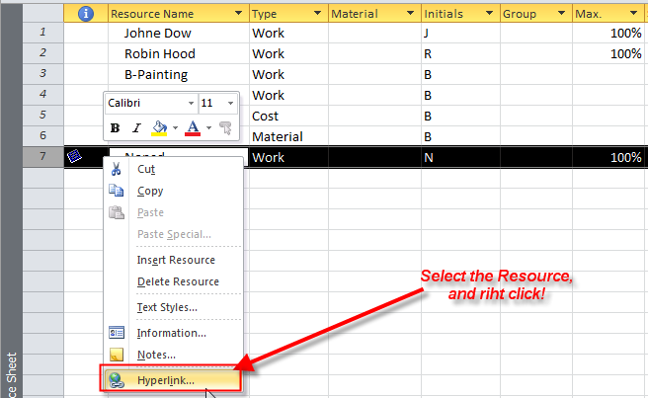Click the red font color icon
Viewport: 648px width, 398px height.
click(193, 127)
